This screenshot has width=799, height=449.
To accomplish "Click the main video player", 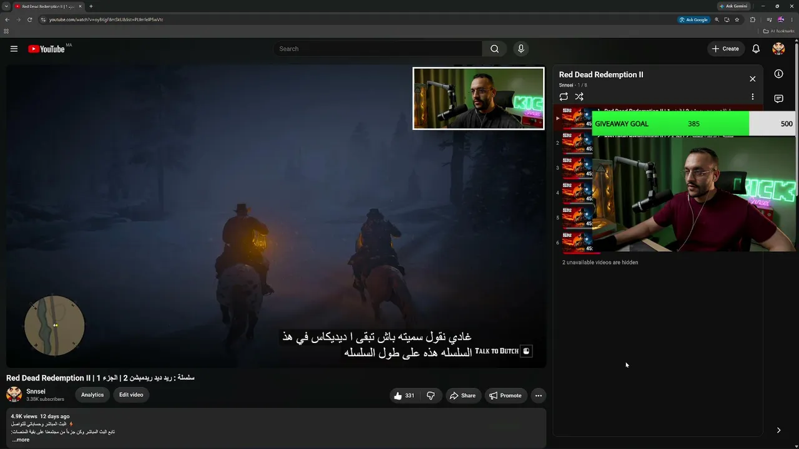I will (x=276, y=216).
